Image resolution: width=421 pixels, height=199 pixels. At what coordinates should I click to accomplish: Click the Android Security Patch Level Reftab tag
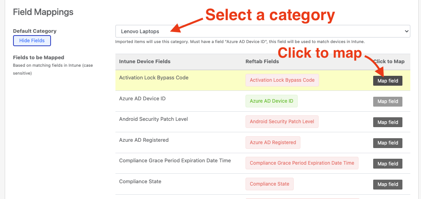tap(282, 122)
